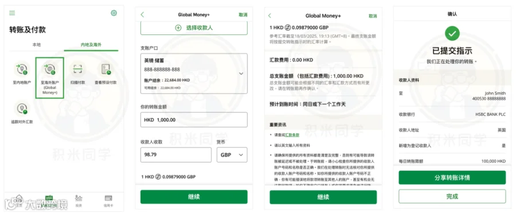Click the 已提交指示 confirmation heading
The height and width of the screenshot is (214, 516).
(452, 51)
